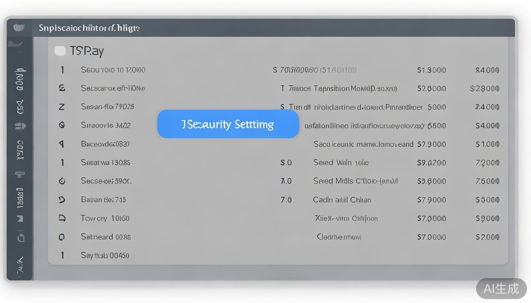531x303 pixels.
Task: Open the "rsoc" vertical tab in the sidebar
Action: coord(20,150)
